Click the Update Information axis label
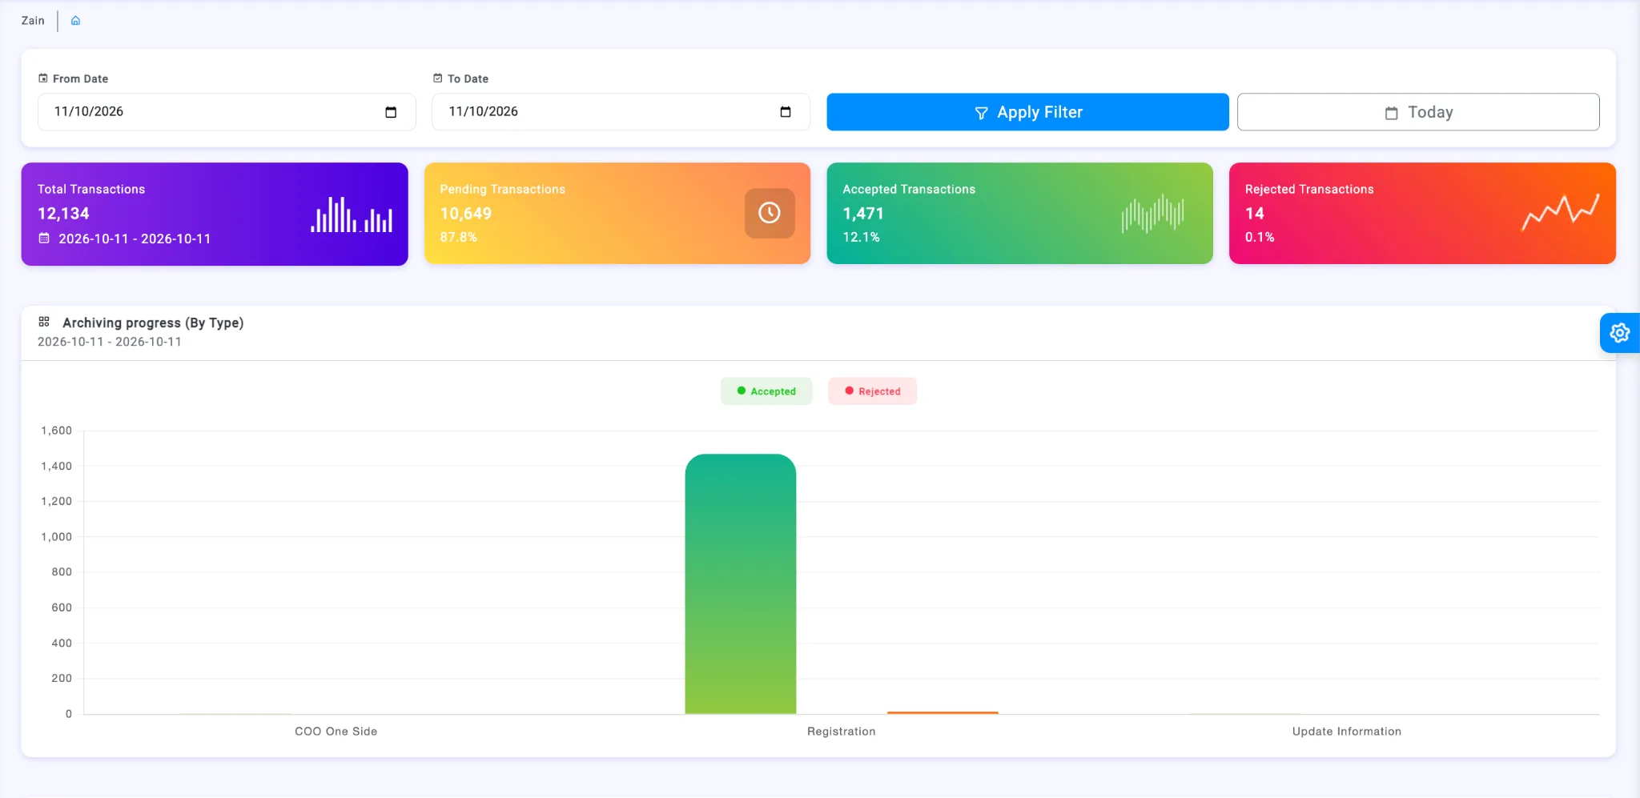 click(x=1347, y=732)
